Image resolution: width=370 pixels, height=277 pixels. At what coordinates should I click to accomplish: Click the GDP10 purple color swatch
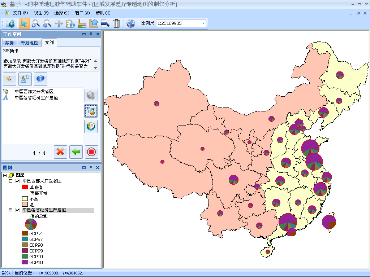tap(25, 262)
